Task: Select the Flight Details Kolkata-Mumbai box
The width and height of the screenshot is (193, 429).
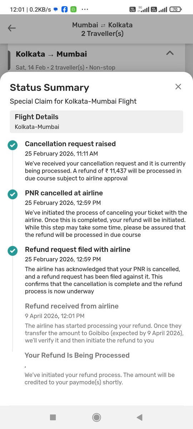Action: point(96,122)
